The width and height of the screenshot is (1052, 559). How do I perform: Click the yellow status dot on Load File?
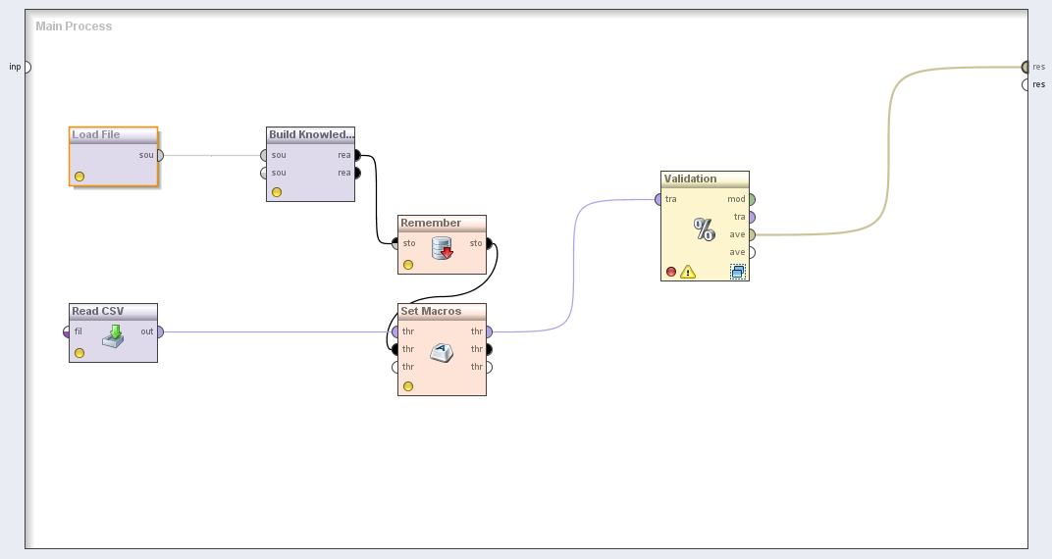coord(79,177)
